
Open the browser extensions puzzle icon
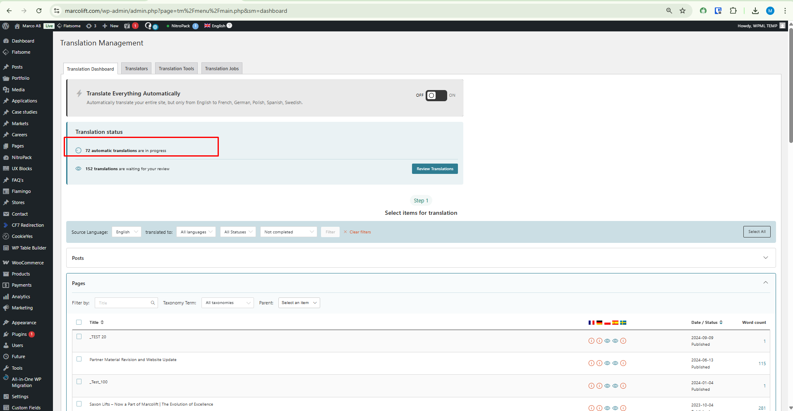tap(733, 11)
